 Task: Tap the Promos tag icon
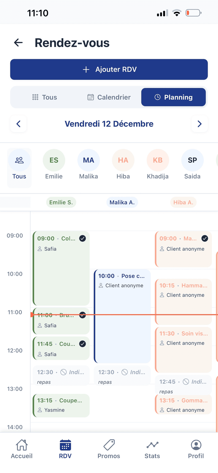pyautogui.click(x=109, y=445)
